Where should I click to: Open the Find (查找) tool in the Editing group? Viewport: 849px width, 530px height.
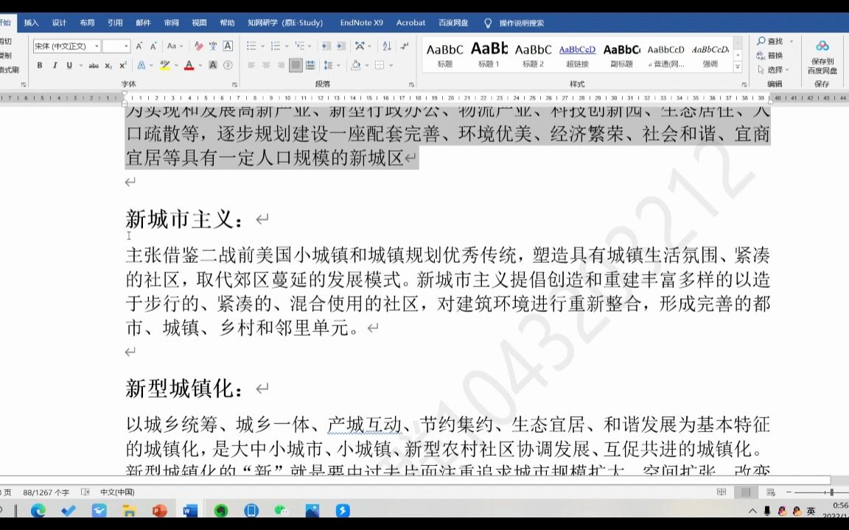[772, 41]
